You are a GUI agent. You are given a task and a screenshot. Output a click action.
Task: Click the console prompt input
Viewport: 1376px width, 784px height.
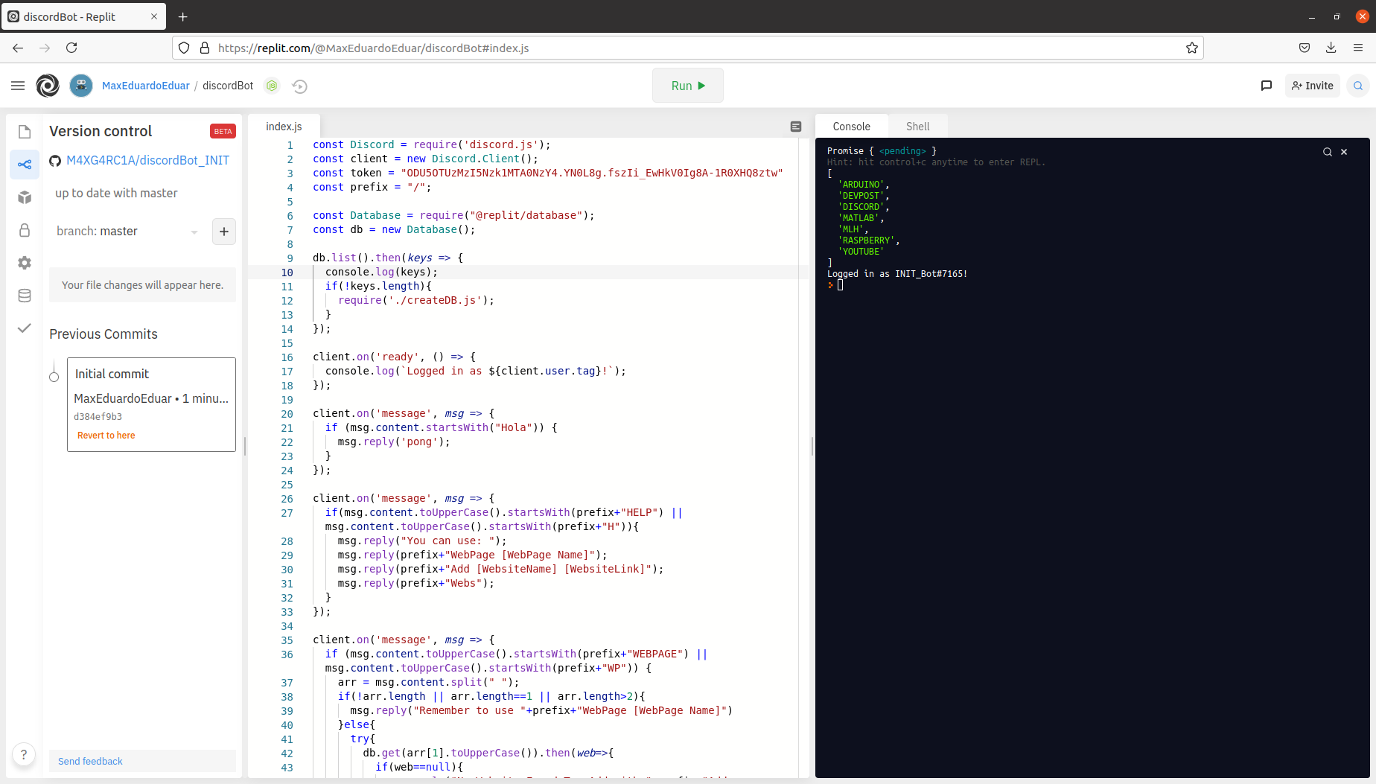click(x=840, y=285)
